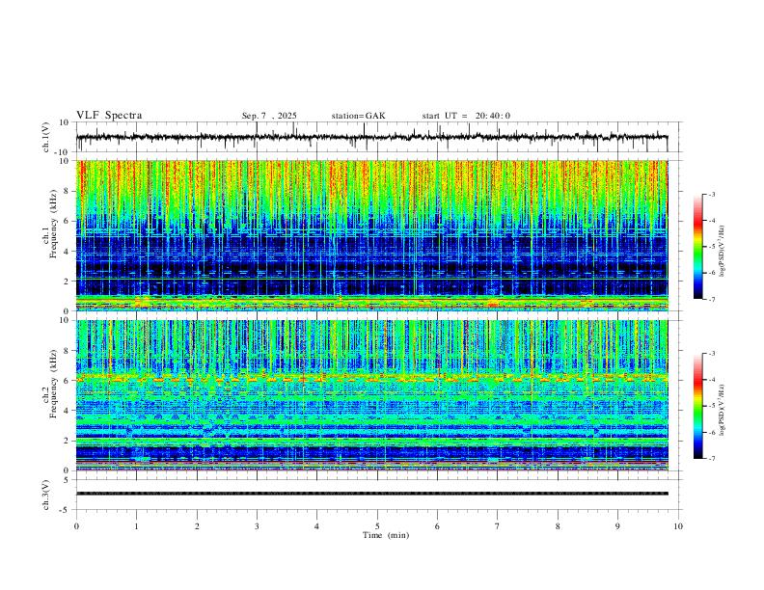Click the 'start UT = 20:40:0' text
This screenshot has height=590, width=764.
coord(466,116)
